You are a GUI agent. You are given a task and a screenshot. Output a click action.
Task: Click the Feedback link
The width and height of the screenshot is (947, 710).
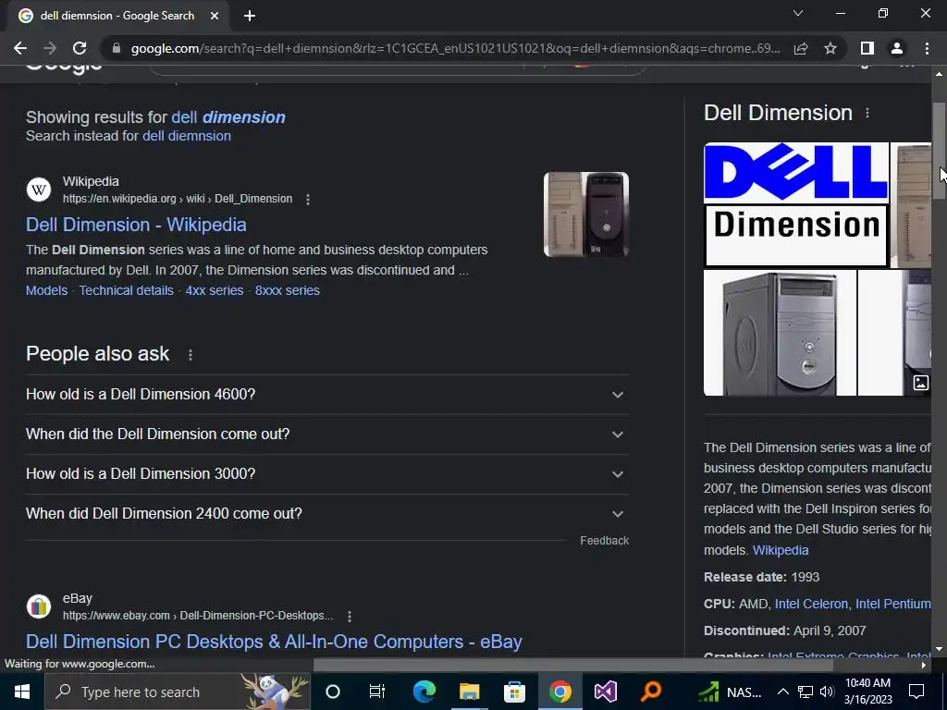[x=605, y=540]
